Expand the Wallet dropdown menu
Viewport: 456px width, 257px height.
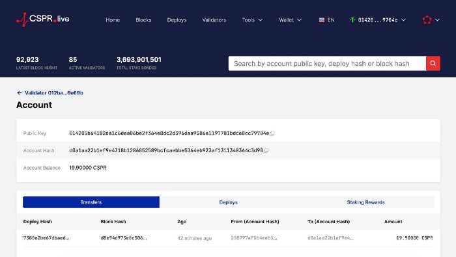[291, 20]
